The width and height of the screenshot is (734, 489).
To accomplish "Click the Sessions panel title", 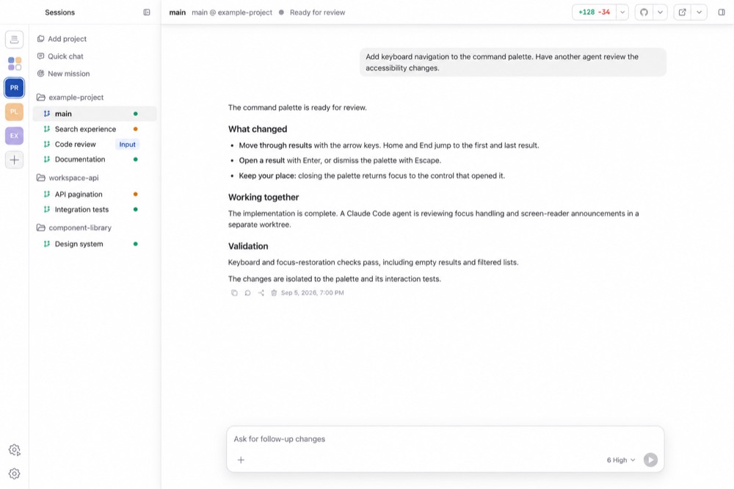I will (x=60, y=12).
